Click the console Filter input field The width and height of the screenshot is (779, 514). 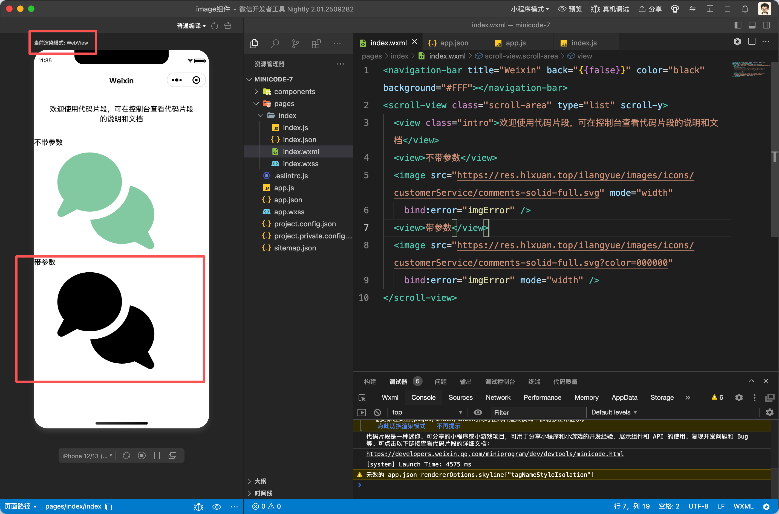538,412
